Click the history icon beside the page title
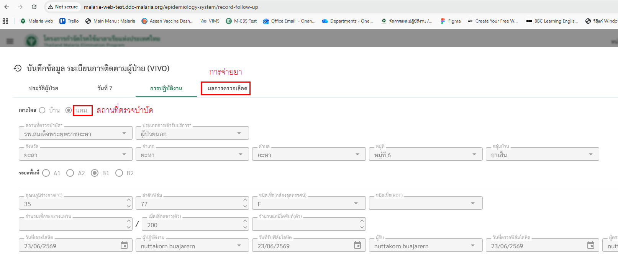 (18, 68)
